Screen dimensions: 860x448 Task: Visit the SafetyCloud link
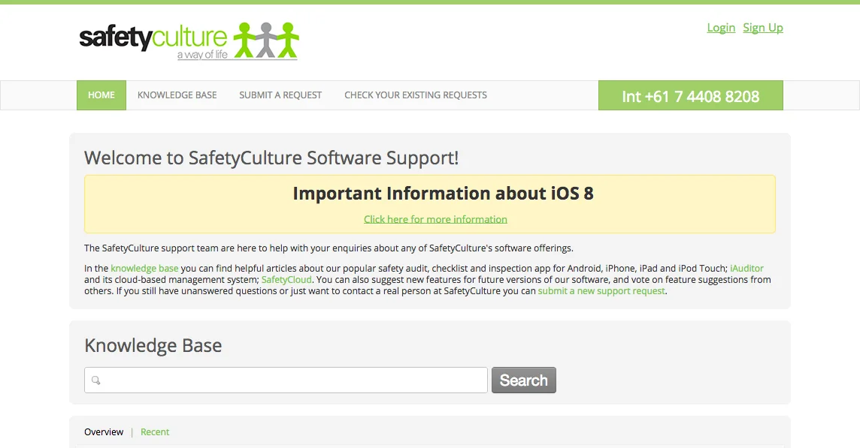[x=286, y=279]
